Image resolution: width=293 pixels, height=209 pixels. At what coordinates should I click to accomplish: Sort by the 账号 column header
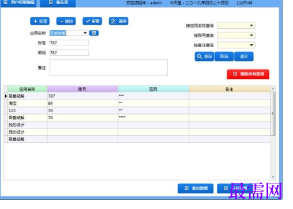pos(82,89)
